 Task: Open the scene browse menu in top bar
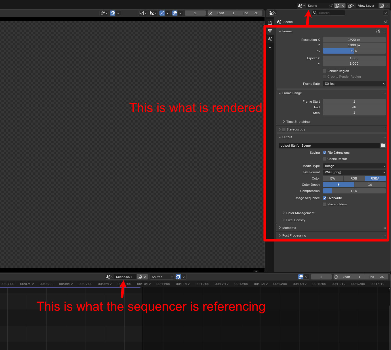point(301,6)
